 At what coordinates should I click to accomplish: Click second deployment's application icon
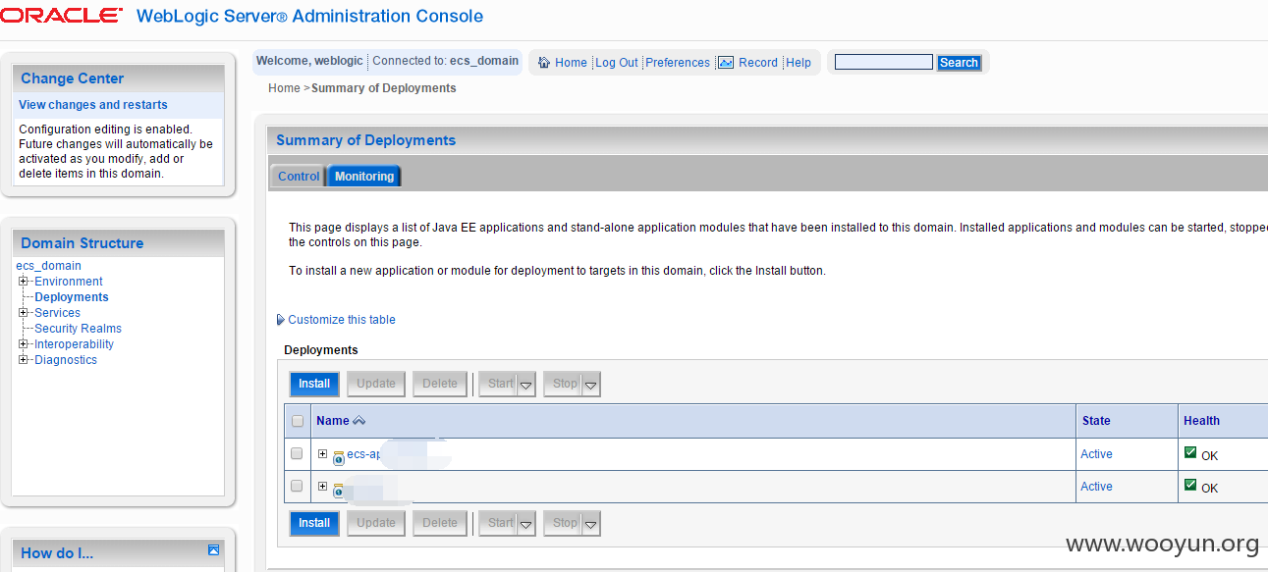tap(339, 489)
